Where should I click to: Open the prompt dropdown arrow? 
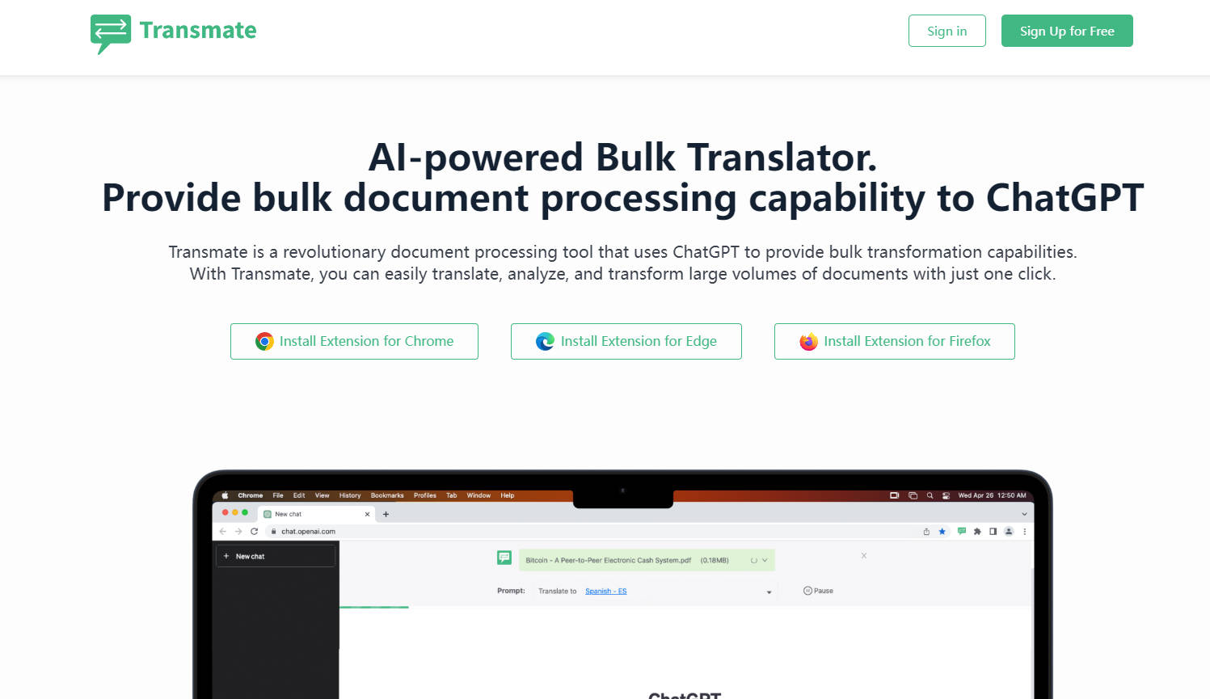(769, 592)
